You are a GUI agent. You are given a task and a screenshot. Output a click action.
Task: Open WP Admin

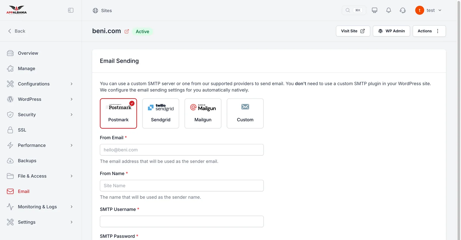(391, 31)
